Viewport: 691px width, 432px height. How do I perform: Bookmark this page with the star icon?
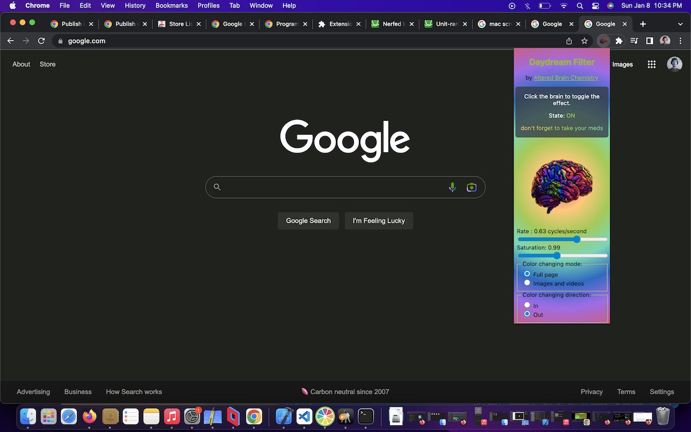[x=584, y=41]
